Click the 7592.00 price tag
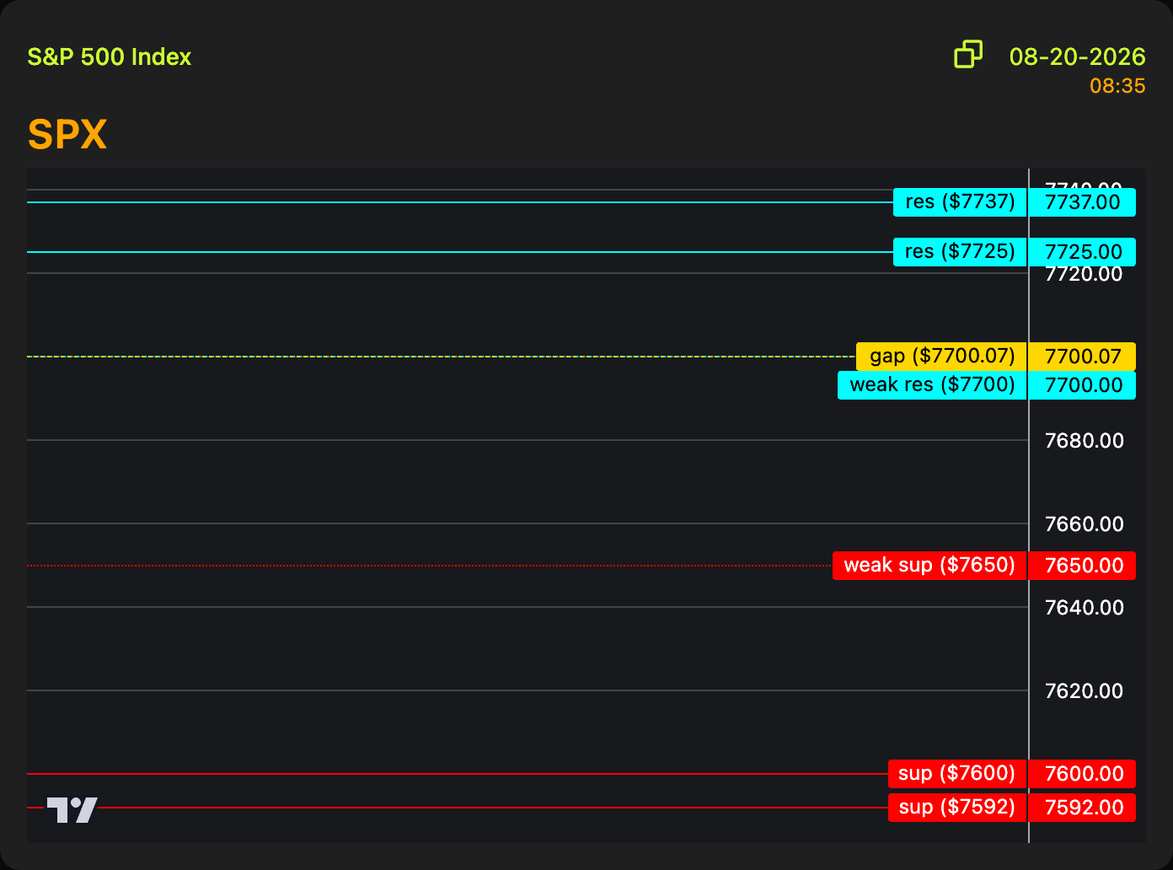Viewport: 1173px width, 870px height. click(1082, 808)
